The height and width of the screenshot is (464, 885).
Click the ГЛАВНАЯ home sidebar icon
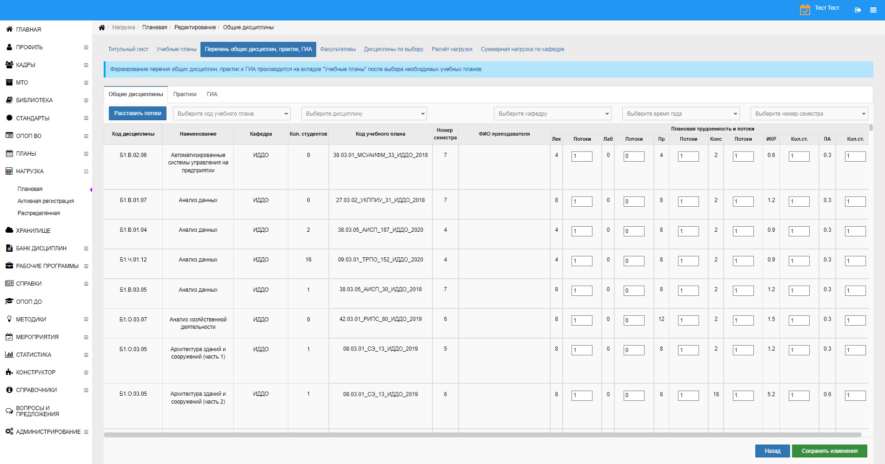tap(9, 29)
